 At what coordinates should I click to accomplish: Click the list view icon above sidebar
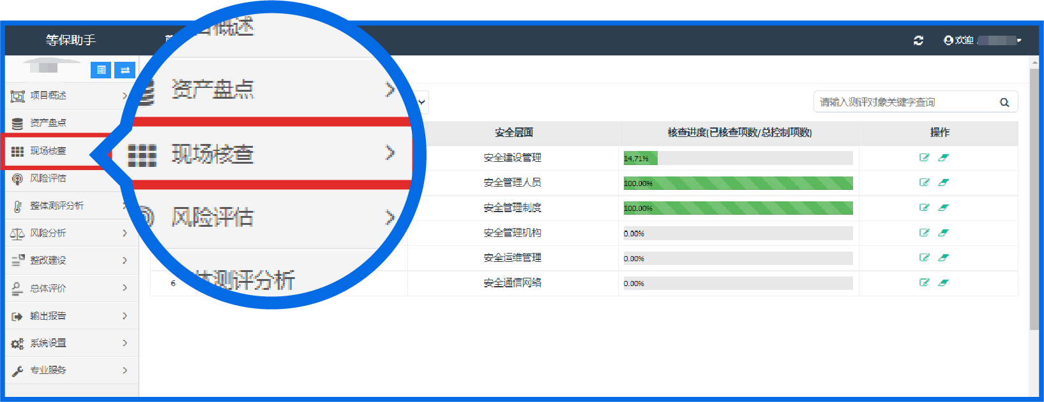pos(101,70)
